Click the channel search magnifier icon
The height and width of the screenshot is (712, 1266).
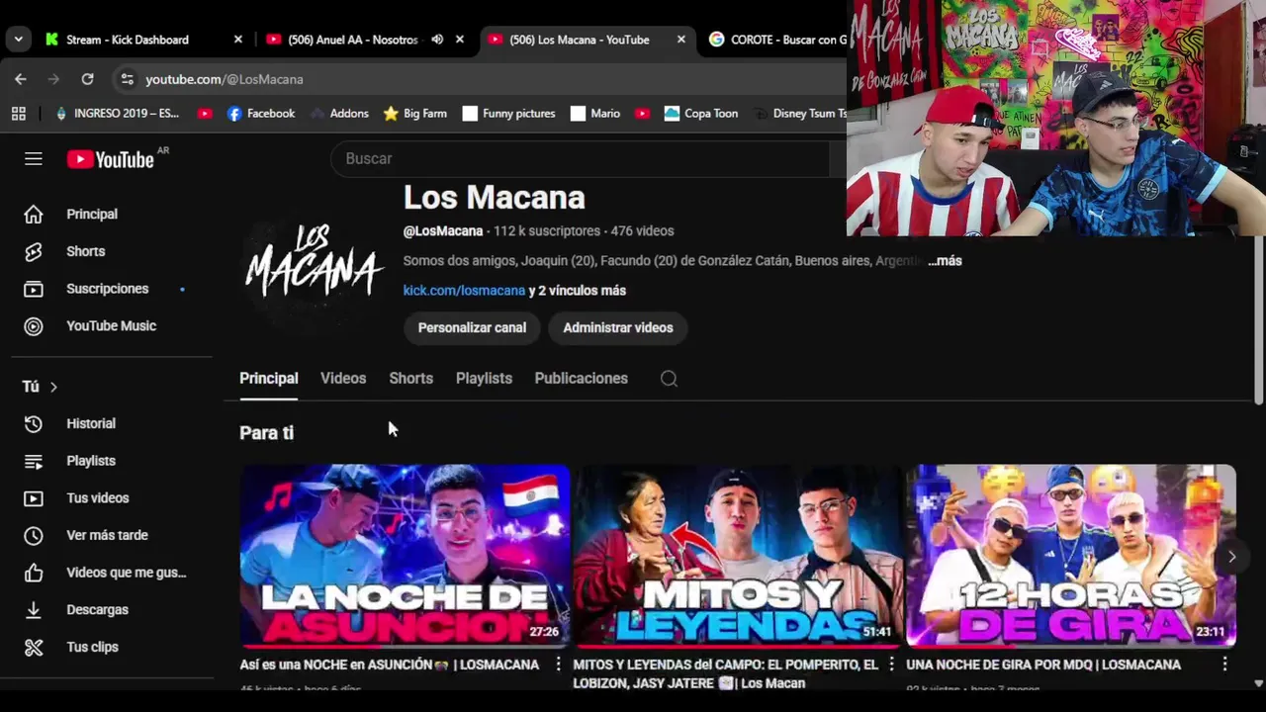point(669,379)
